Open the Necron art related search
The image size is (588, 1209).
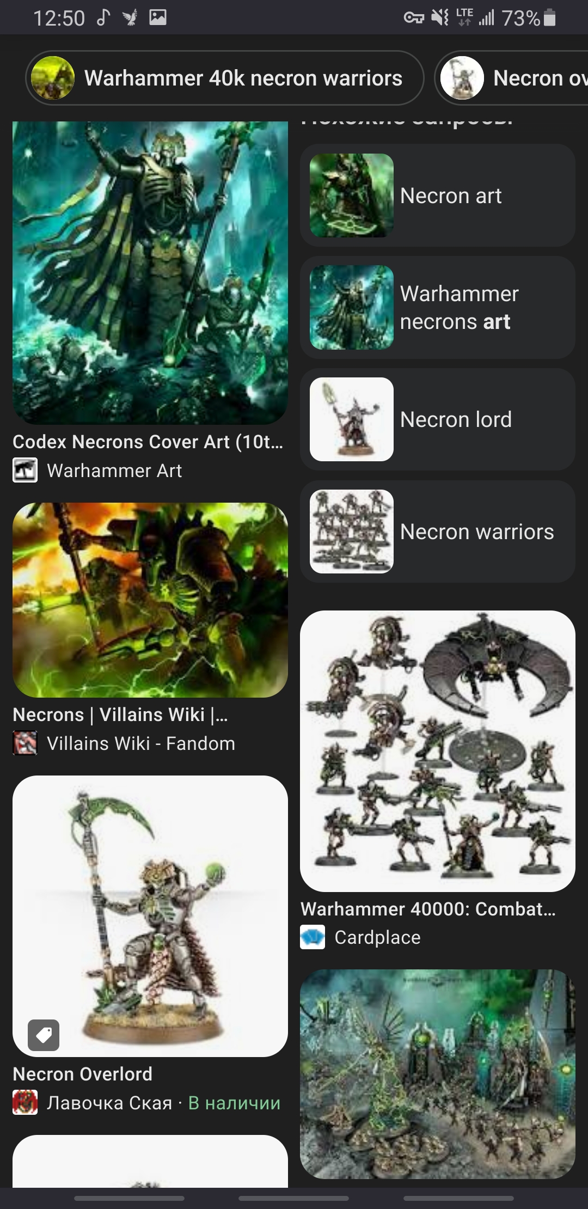tap(438, 196)
